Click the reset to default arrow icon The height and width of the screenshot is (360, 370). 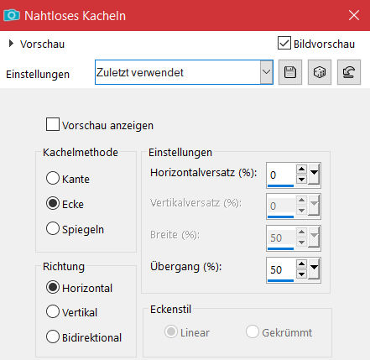pyautogui.click(x=349, y=72)
